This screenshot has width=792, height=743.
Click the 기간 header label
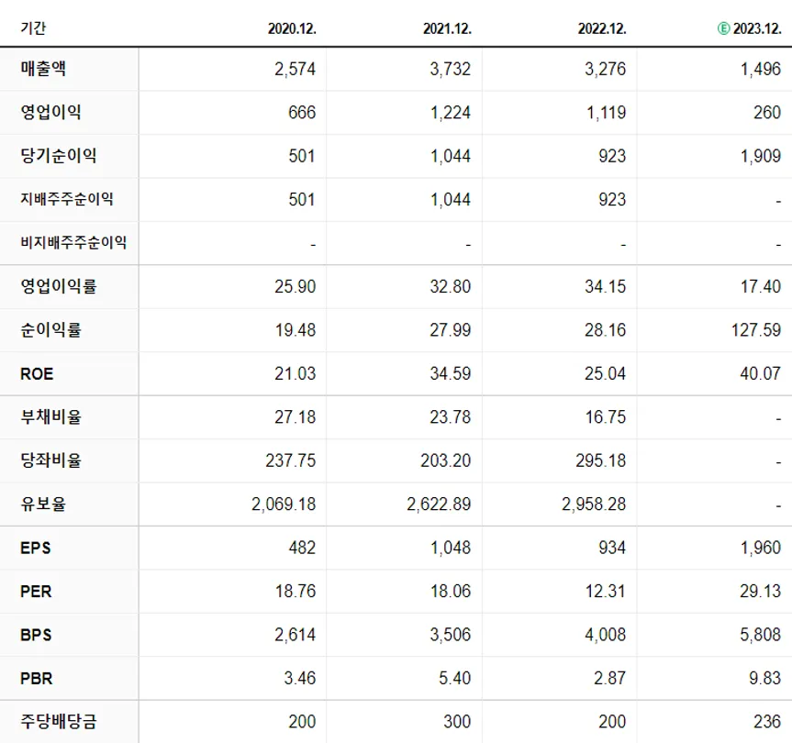click(33, 28)
